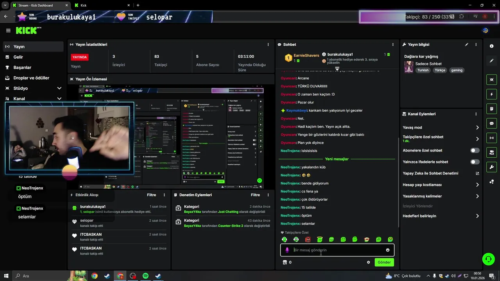Click browser back arrow button
The image size is (500, 281).
click(5, 16)
